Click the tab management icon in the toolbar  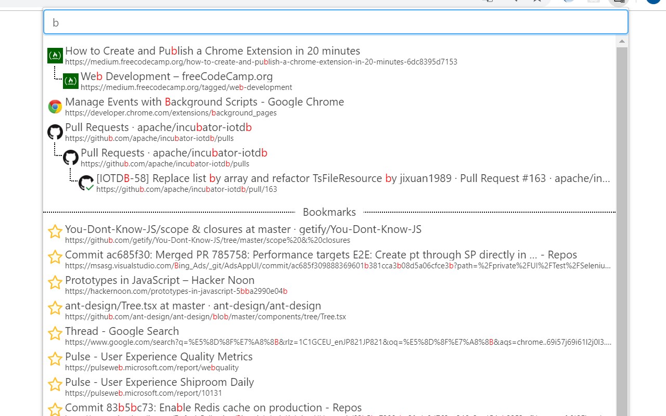coord(488,2)
